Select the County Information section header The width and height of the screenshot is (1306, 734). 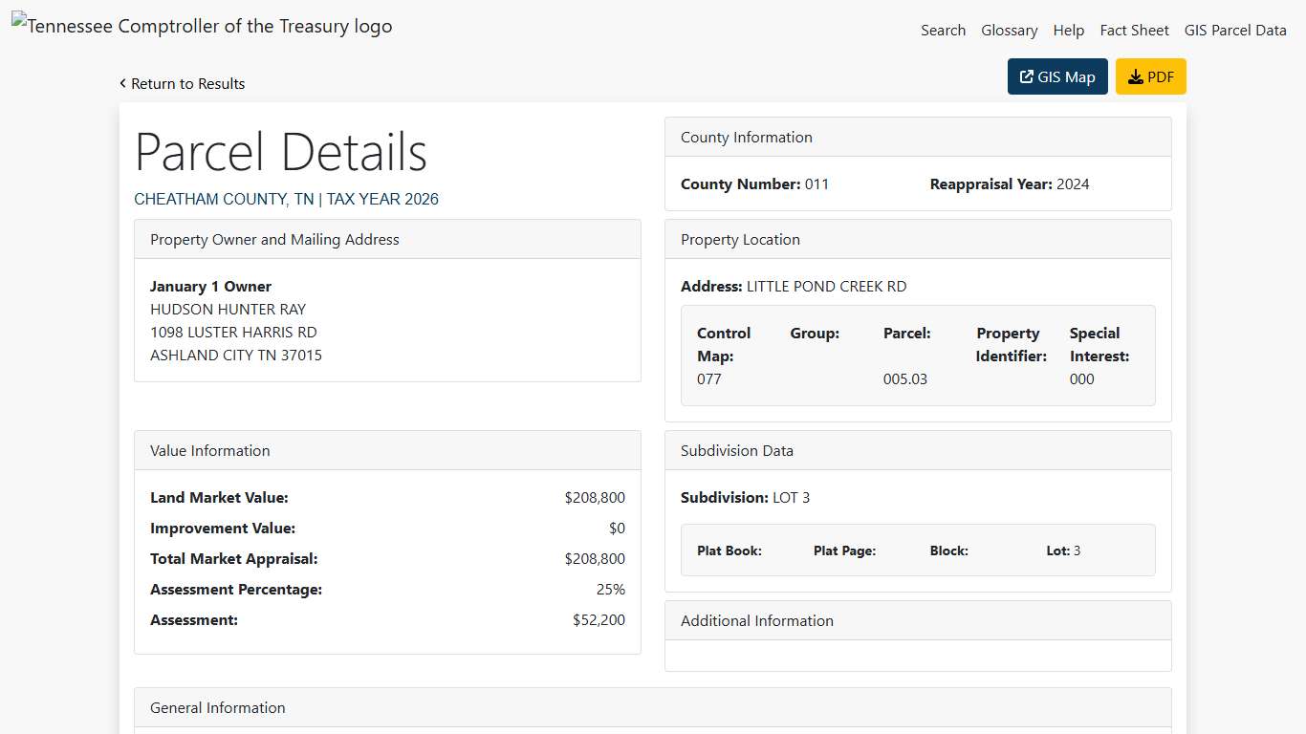pyautogui.click(x=746, y=137)
